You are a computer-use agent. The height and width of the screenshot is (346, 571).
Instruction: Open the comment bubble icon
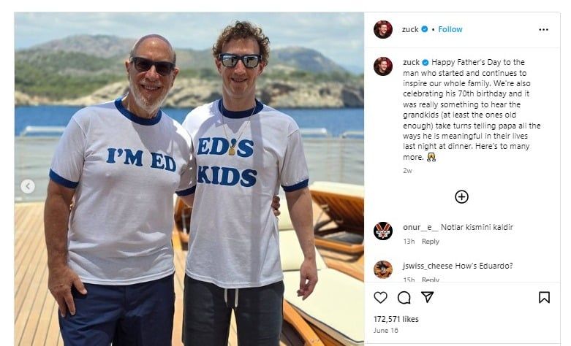point(404,297)
